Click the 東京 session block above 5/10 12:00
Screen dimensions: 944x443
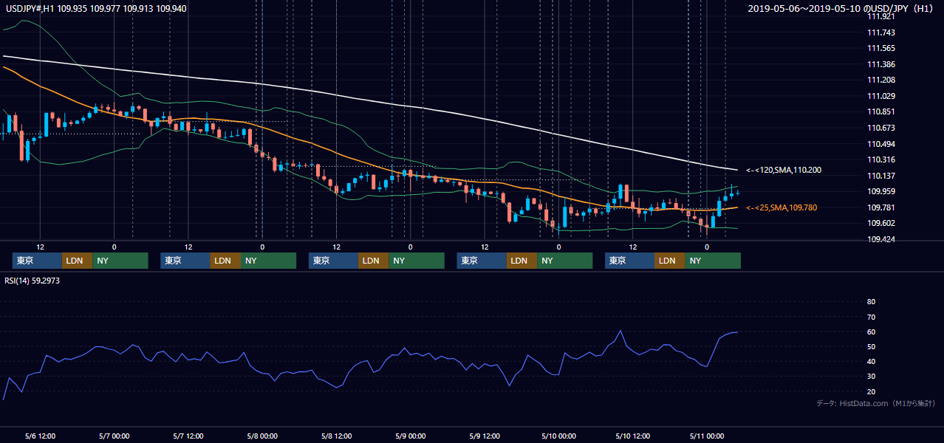[x=629, y=261]
